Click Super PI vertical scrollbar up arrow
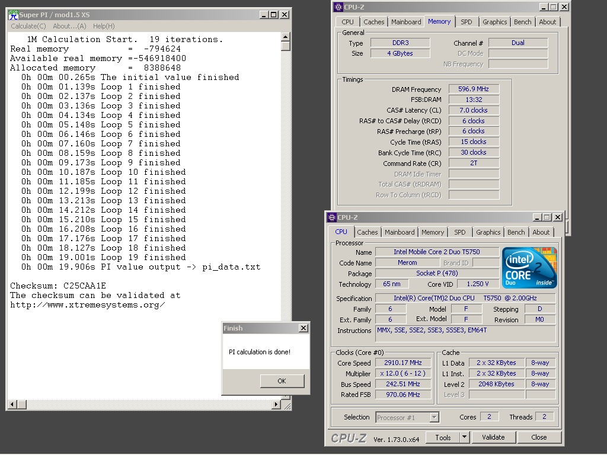Image resolution: width=607 pixels, height=455 pixels. (x=286, y=37)
